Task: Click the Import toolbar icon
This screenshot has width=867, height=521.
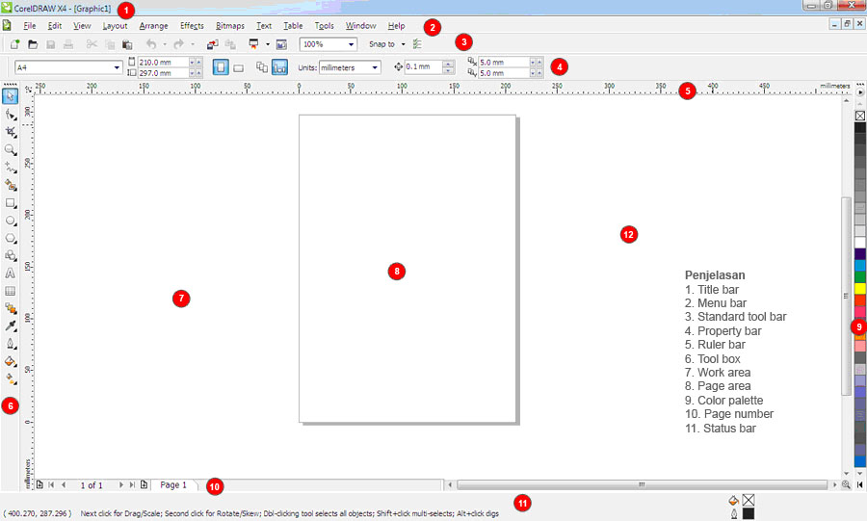Action: tap(212, 44)
